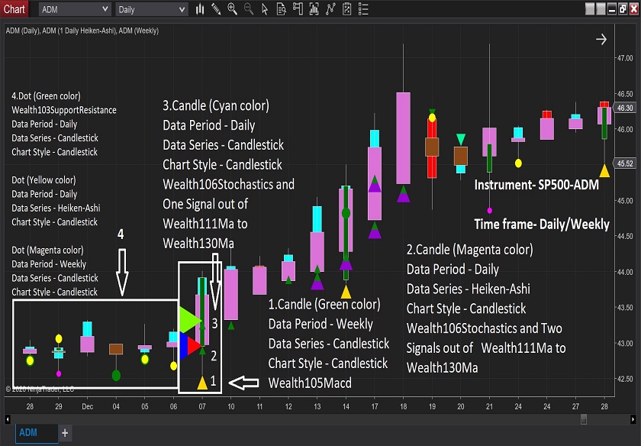Screen dimensions: 641x446
Task: Open the Indicators icon
Action: coord(313,9)
